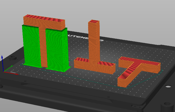Image resolution: width=175 pixels, height=112 pixels.
Task: Click the mounting hole at the bed's right corner
Action: 166,105
